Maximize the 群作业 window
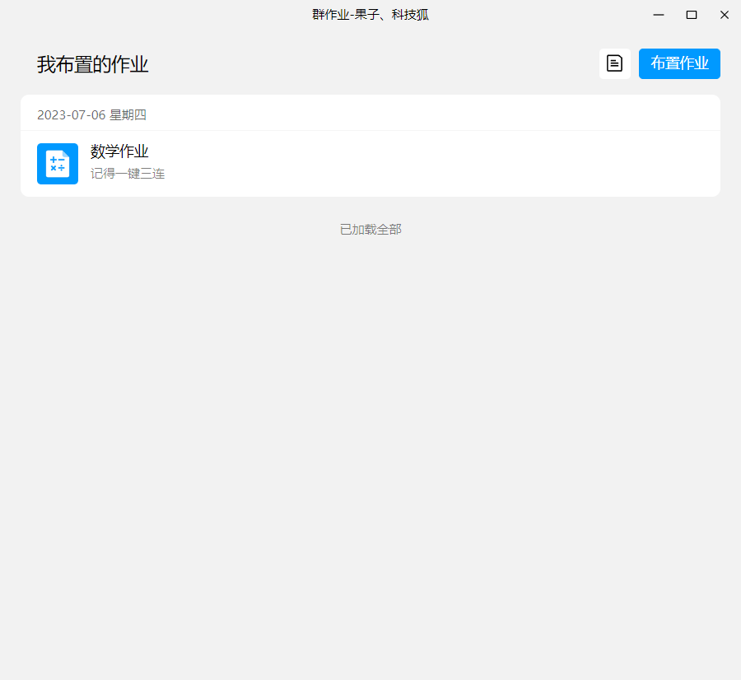741x680 pixels. 692,15
